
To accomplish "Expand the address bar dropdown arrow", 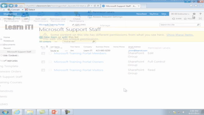I will [91, 6].
